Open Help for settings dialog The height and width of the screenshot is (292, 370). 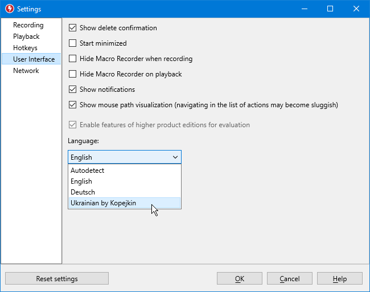coord(340,278)
